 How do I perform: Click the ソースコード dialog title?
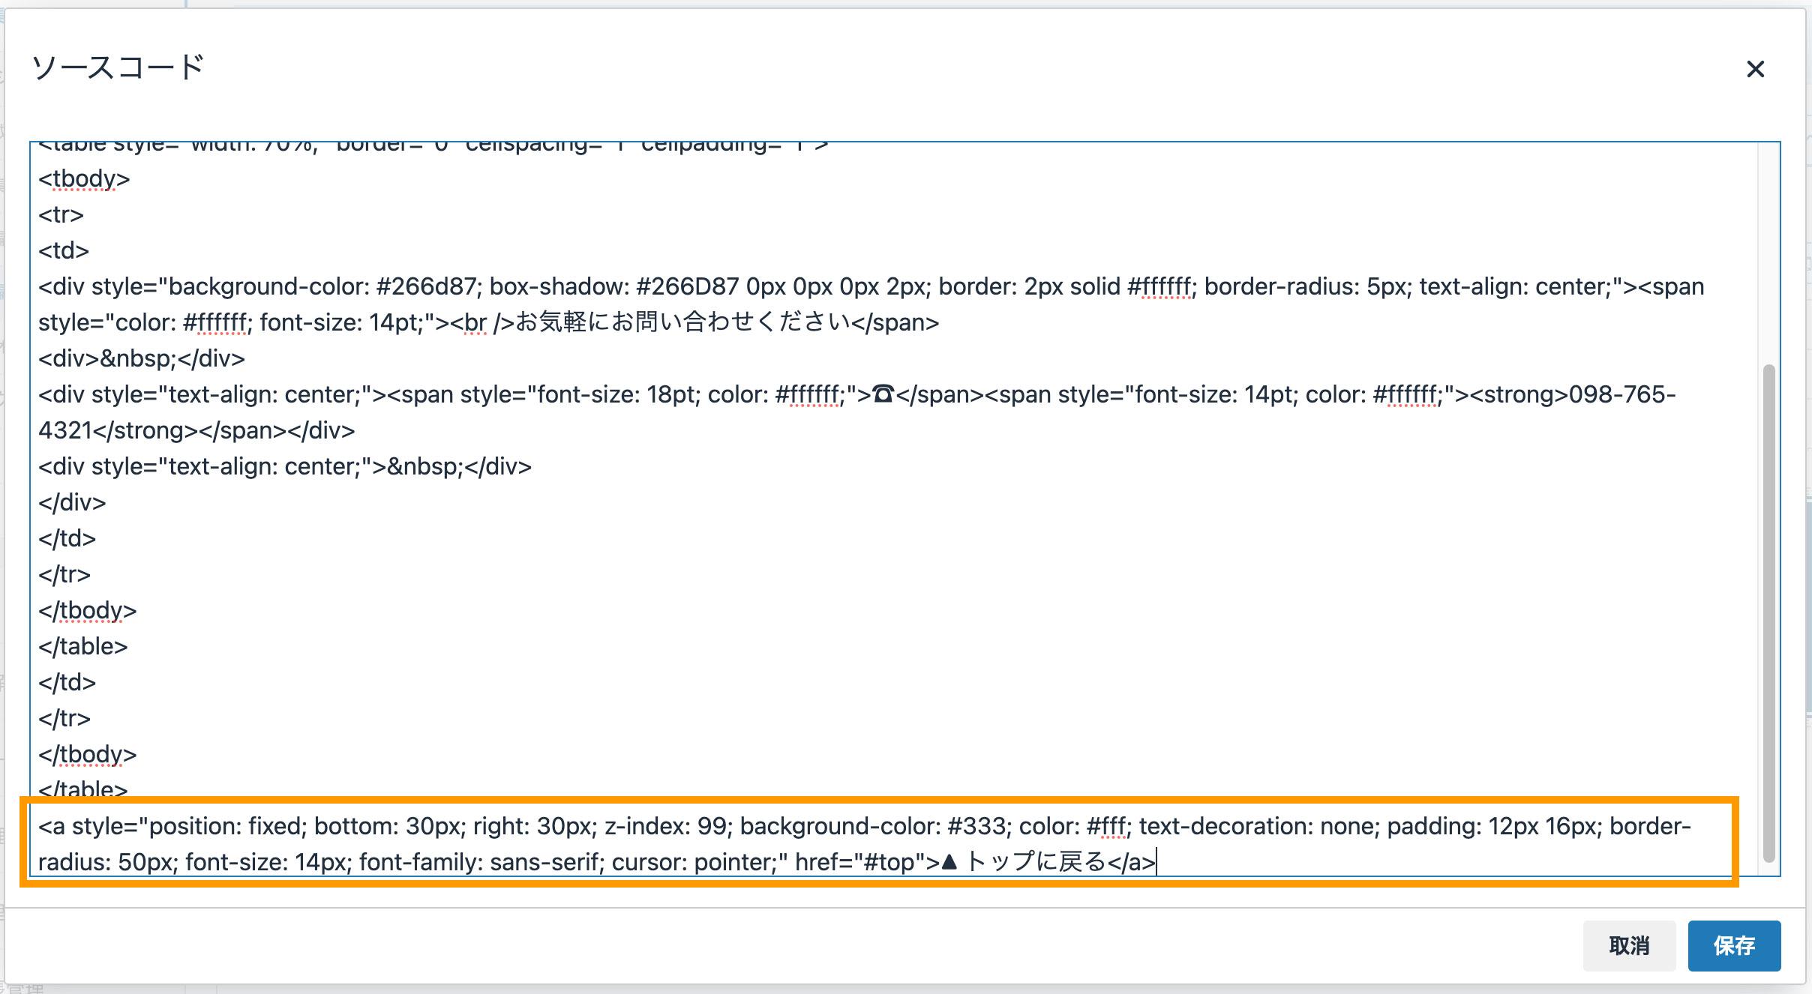pyautogui.click(x=118, y=67)
